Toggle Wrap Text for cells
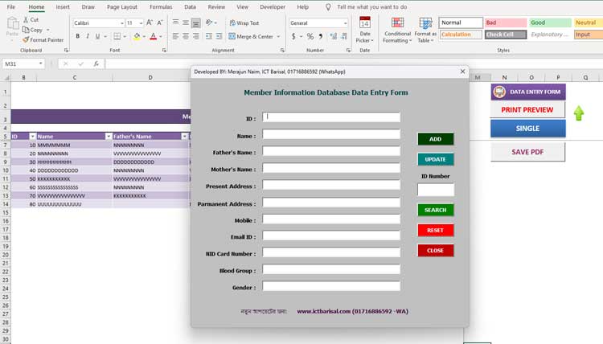603x344 pixels. pos(244,23)
